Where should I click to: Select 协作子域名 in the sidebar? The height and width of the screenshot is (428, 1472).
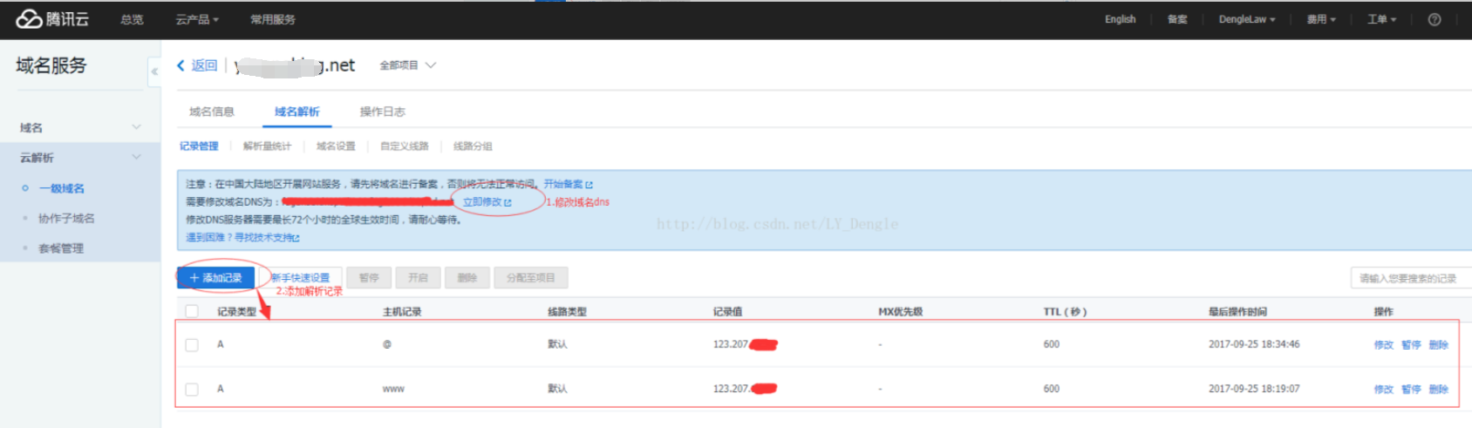point(66,219)
